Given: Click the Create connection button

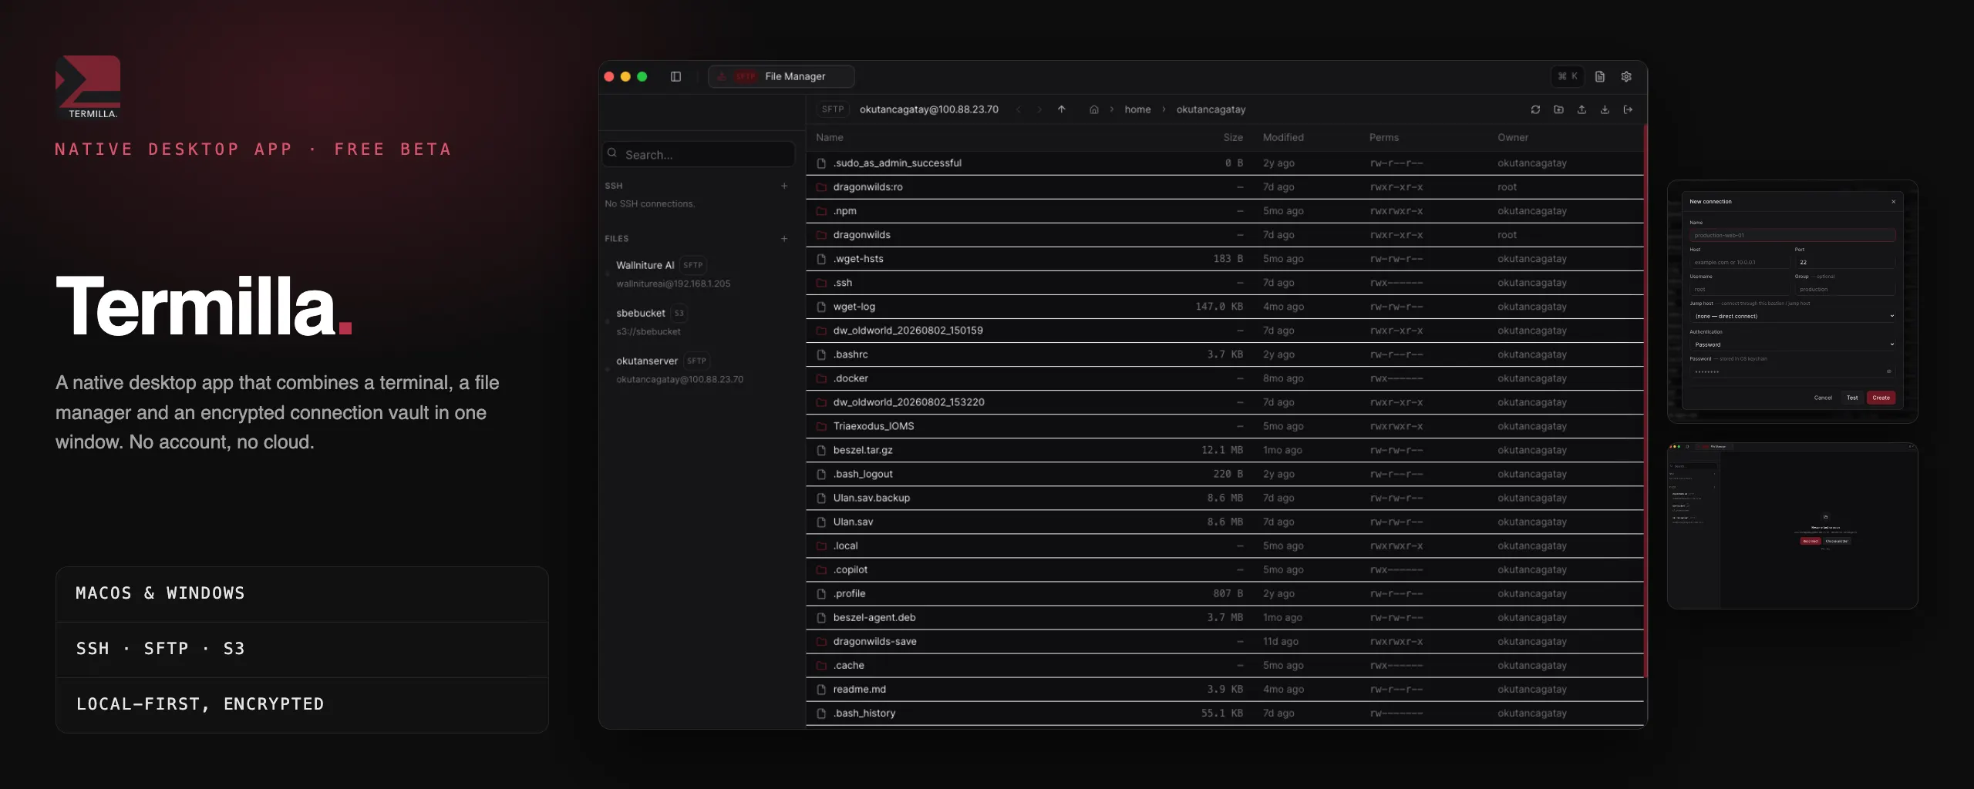Looking at the screenshot, I should (x=1881, y=398).
